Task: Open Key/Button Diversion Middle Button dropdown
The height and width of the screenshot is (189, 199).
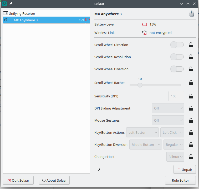Action: click(146, 145)
